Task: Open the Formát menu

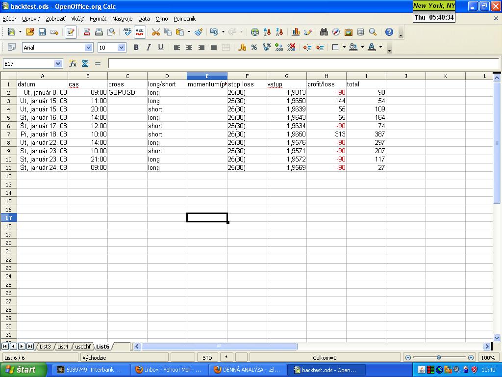Action: (98, 19)
